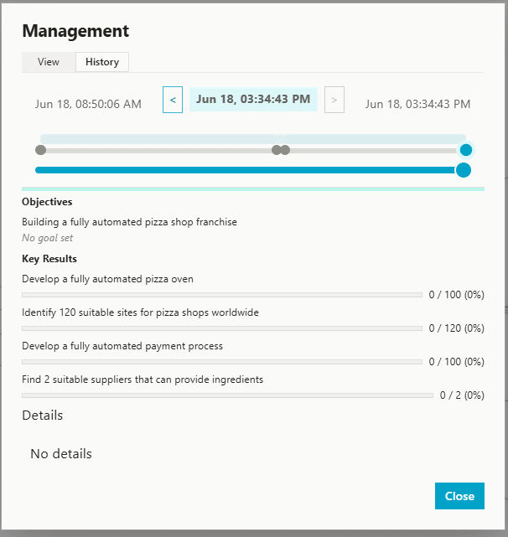508x537 pixels.
Task: Close the Management dialog
Action: (459, 496)
